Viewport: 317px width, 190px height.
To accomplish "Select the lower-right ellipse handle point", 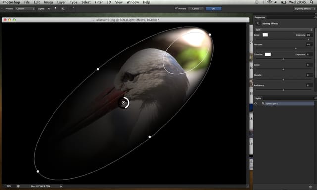I will pyautogui.click(x=150, y=137).
